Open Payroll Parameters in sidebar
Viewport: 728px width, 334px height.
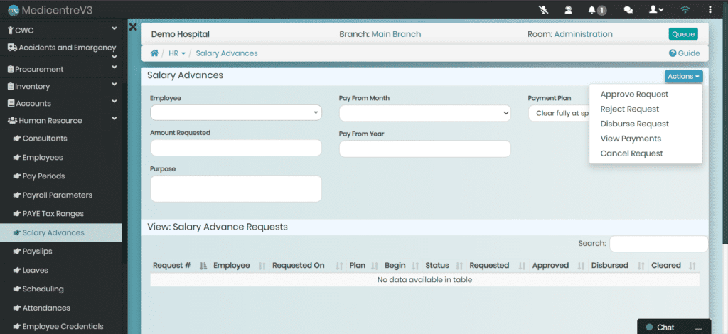[61, 195]
